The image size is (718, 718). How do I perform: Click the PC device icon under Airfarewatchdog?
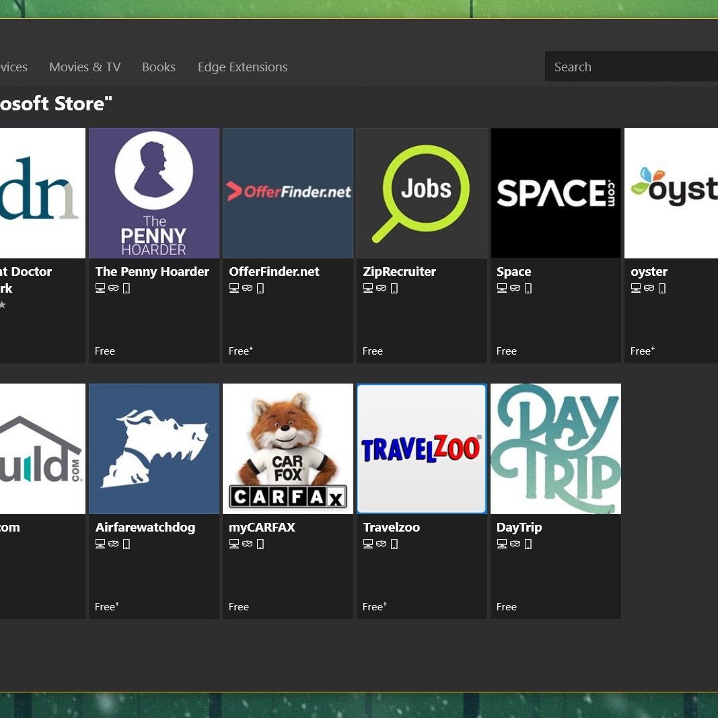click(x=100, y=544)
